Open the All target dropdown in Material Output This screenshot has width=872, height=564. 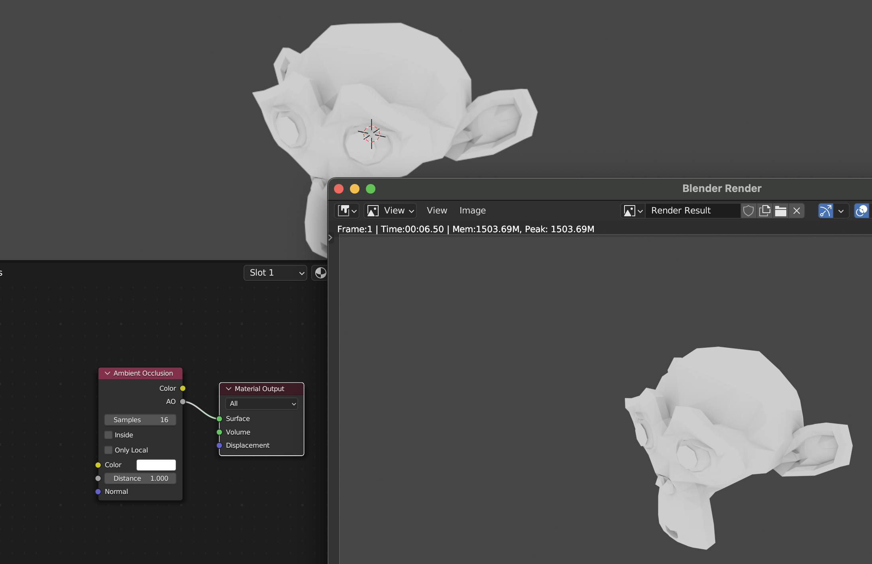(x=261, y=403)
